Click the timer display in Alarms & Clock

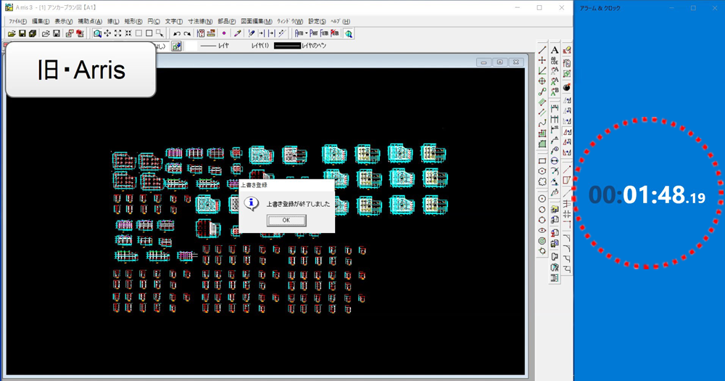point(647,194)
